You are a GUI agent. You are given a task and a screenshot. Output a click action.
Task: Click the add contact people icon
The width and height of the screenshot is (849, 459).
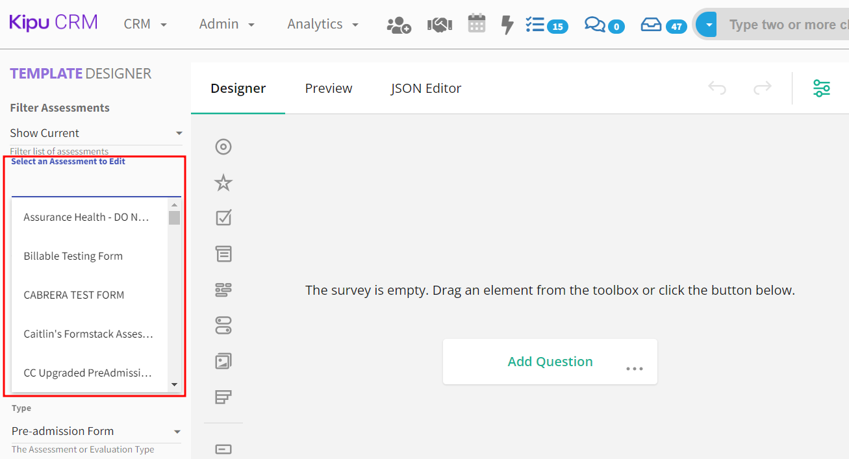(398, 25)
